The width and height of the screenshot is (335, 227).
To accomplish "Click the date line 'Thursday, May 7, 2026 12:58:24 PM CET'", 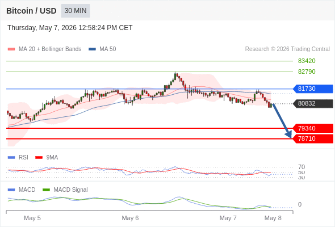I will [70, 28].
